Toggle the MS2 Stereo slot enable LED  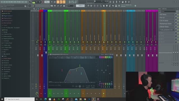178,14
